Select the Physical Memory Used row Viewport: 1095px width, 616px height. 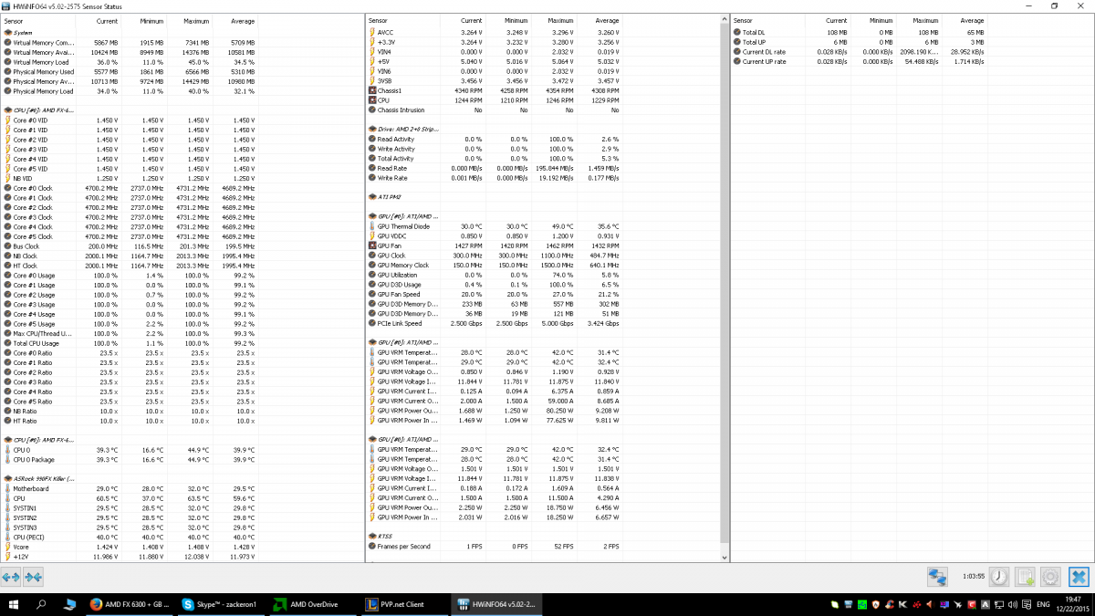129,71
